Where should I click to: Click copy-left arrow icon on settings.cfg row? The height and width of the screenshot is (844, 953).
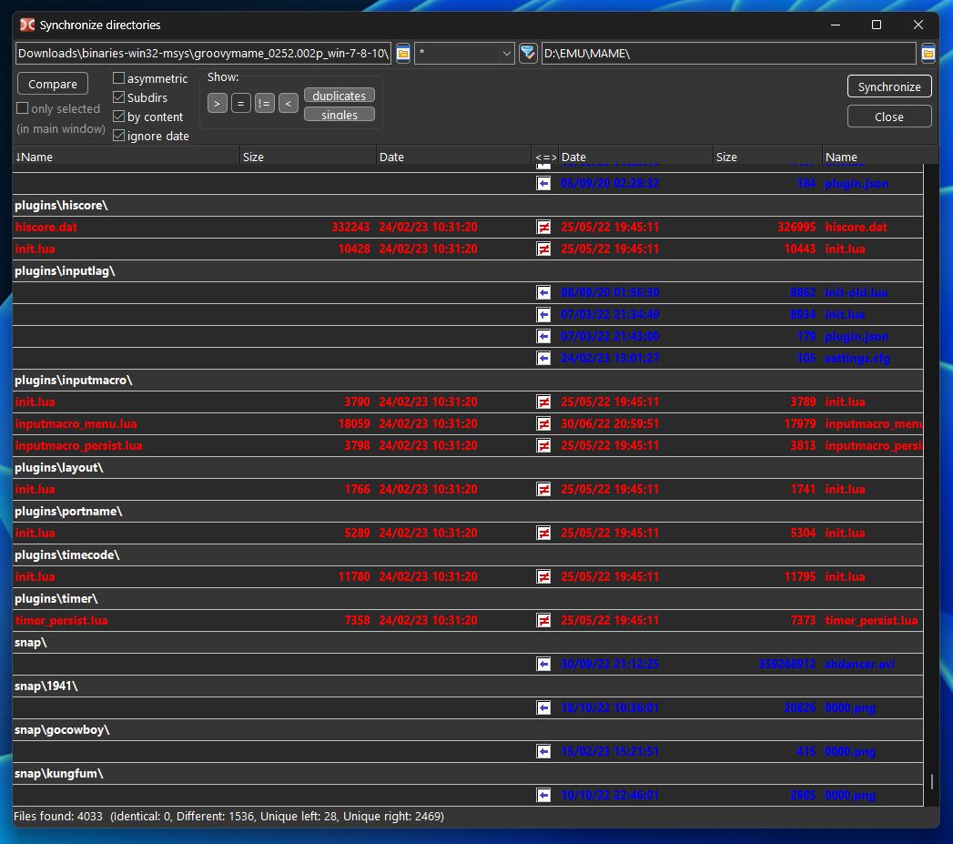(543, 358)
